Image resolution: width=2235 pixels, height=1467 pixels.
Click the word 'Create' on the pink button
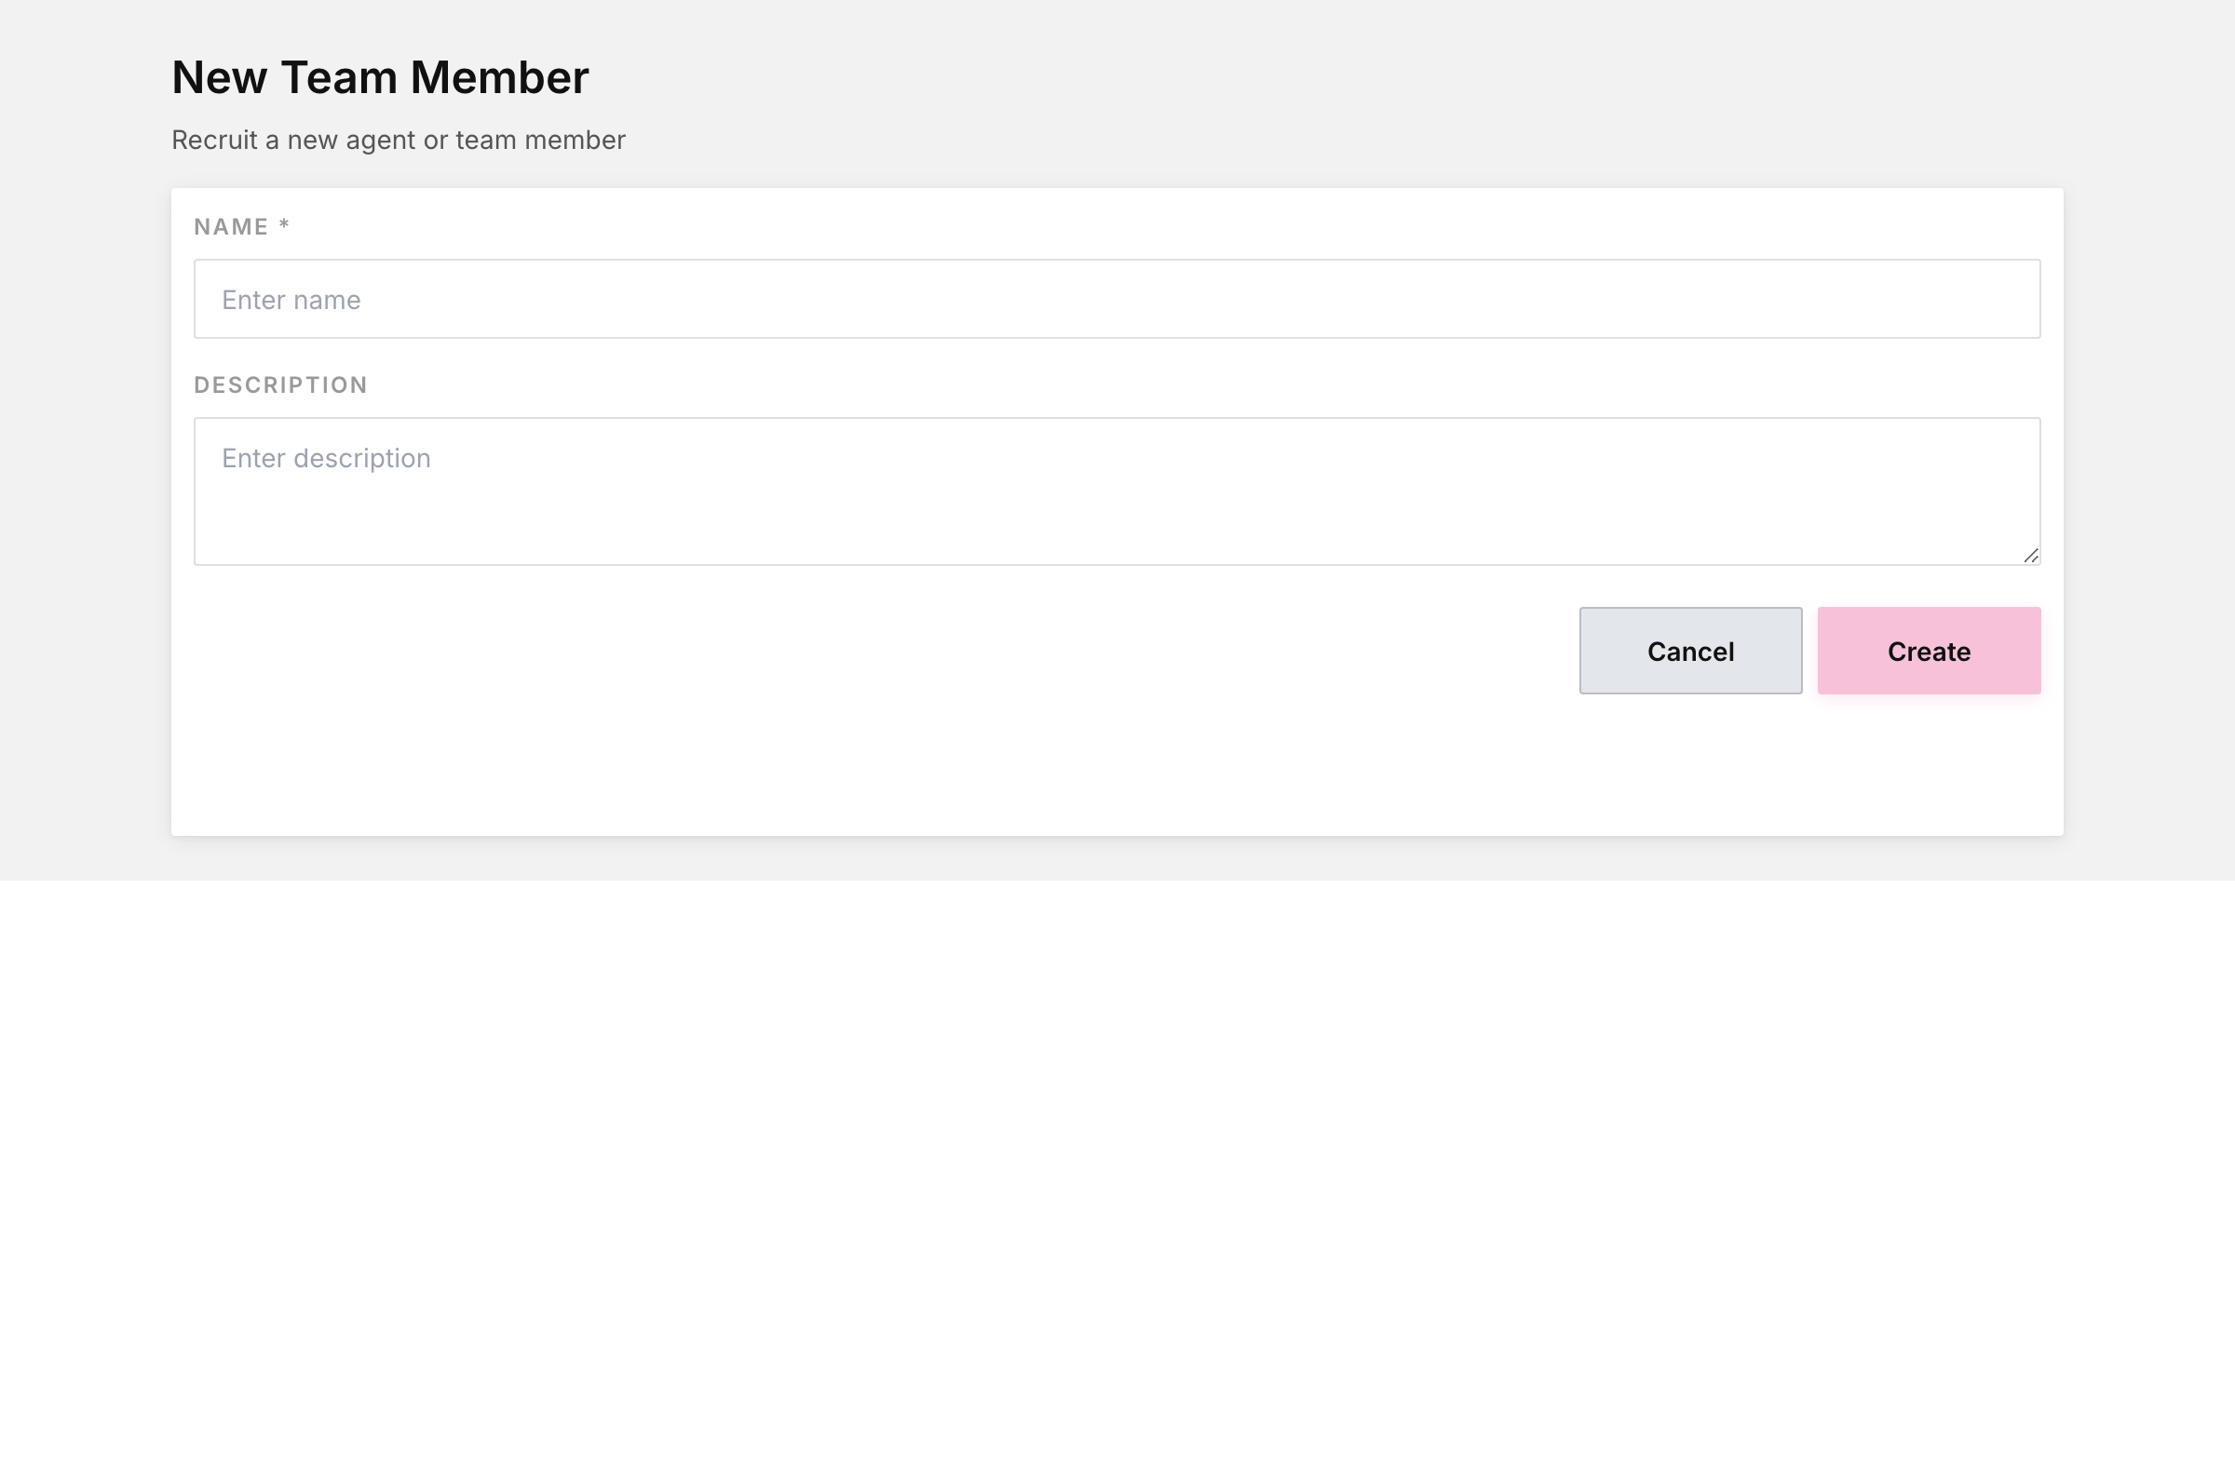click(1929, 652)
